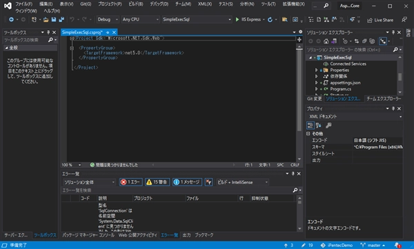Screen dimensions: 414x249
Task: Open the ビルド(B) menu
Action: (136, 4)
